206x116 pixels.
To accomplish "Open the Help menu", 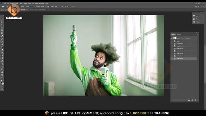I will (46, 3).
